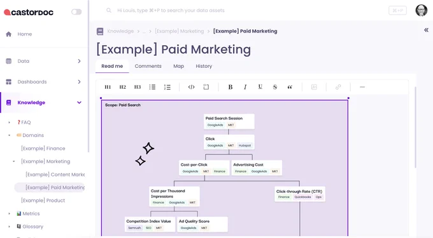Viewport: 433px width, 238px height.
Task: Click the content area vertical scrollbar
Action: (415, 128)
